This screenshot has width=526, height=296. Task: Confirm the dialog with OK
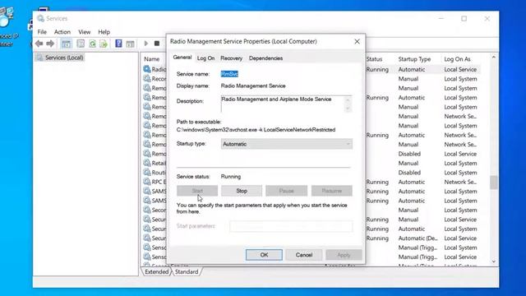click(264, 255)
